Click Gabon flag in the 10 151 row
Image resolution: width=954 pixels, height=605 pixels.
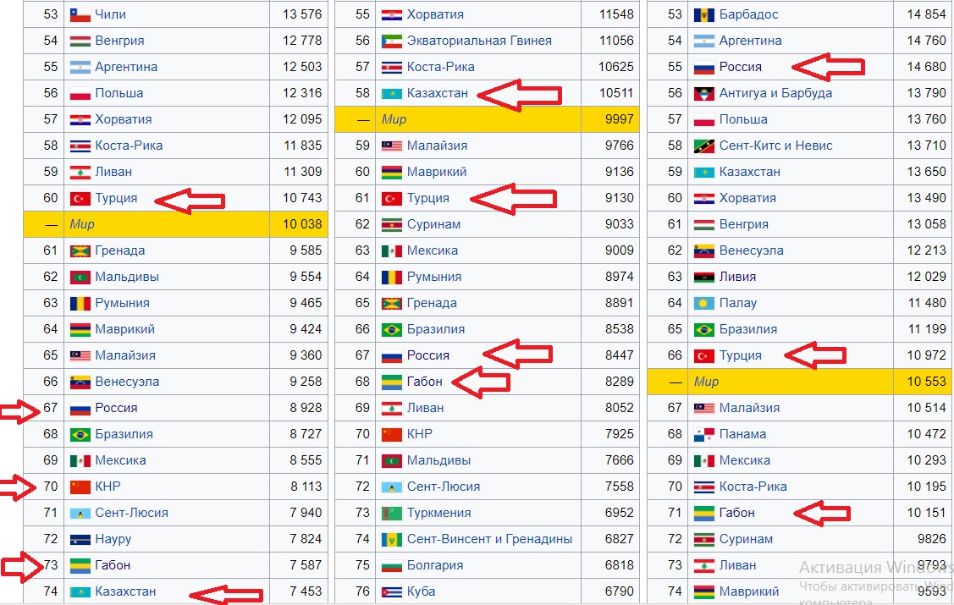click(x=704, y=513)
